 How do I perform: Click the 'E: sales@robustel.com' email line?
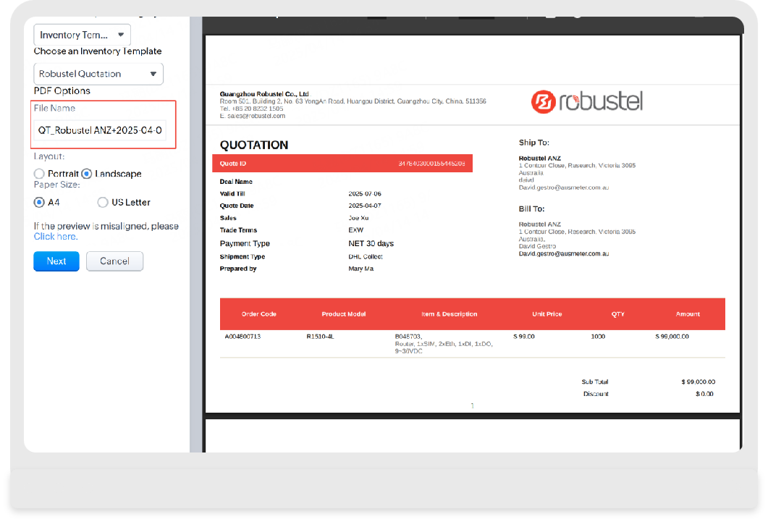(x=252, y=116)
